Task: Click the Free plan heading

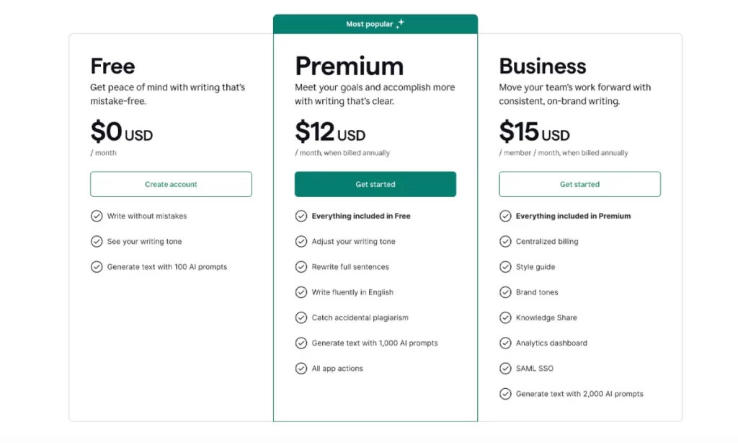Action: point(112,66)
